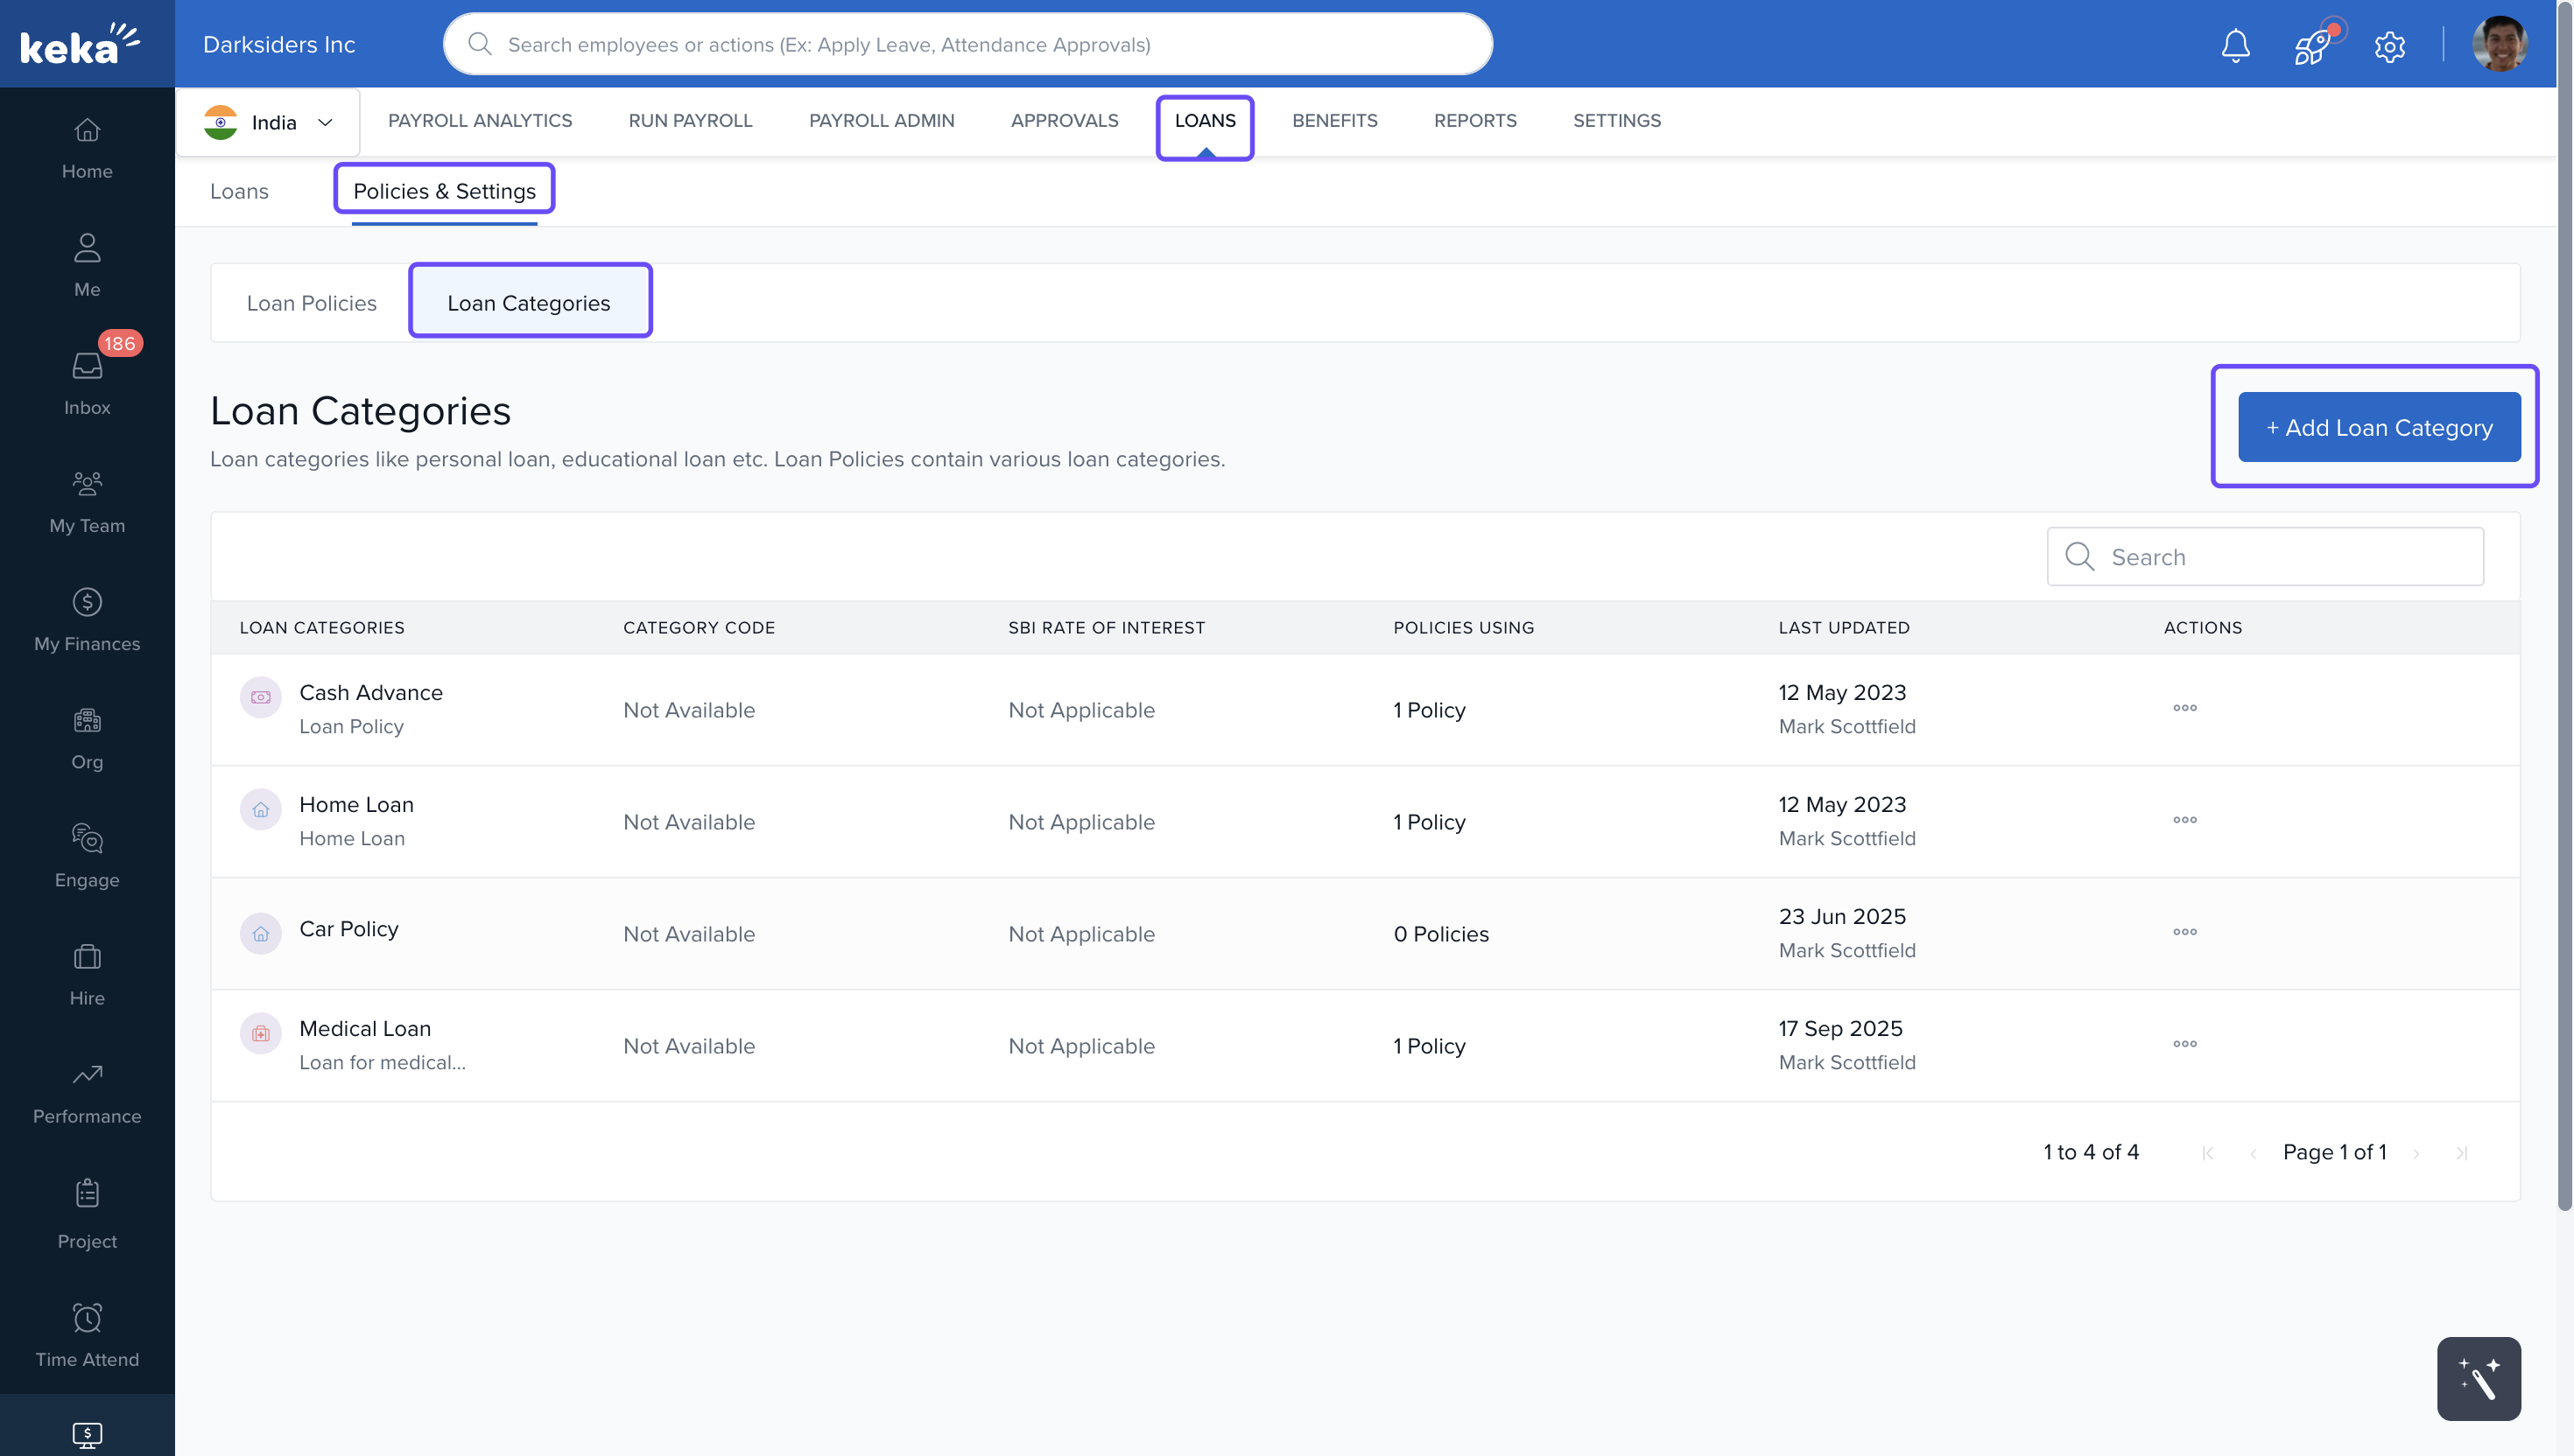Open the Run Payroll menu tab
Viewport: 2574px width, 1456px height.
[x=690, y=120]
